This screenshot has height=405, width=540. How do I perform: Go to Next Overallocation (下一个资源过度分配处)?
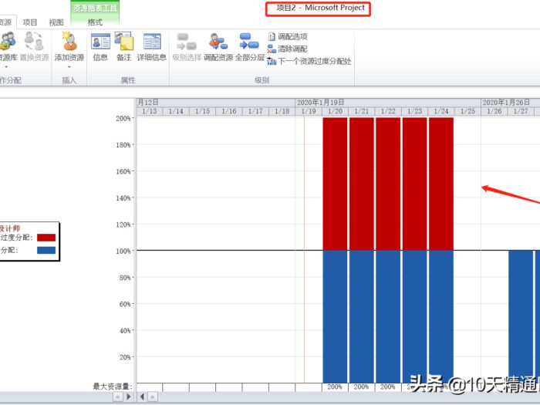point(309,61)
